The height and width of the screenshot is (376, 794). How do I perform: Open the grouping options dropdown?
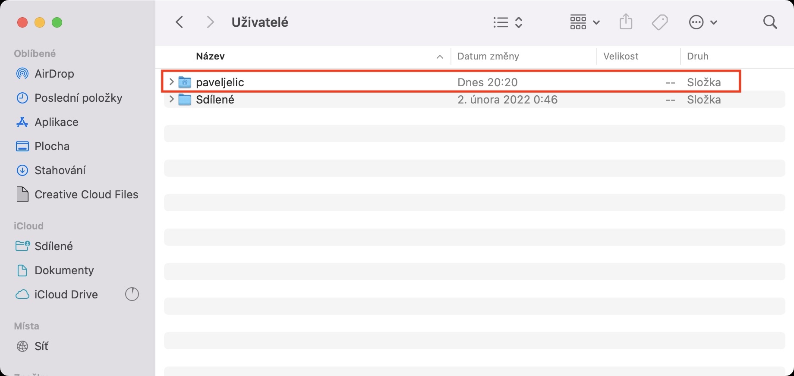pyautogui.click(x=585, y=22)
